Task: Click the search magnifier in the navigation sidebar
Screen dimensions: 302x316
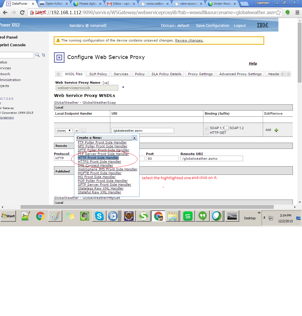Action: (x=38, y=55)
